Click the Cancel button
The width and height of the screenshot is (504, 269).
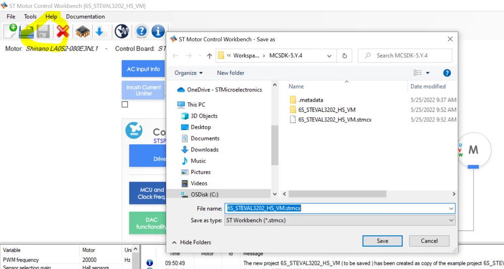(429, 241)
